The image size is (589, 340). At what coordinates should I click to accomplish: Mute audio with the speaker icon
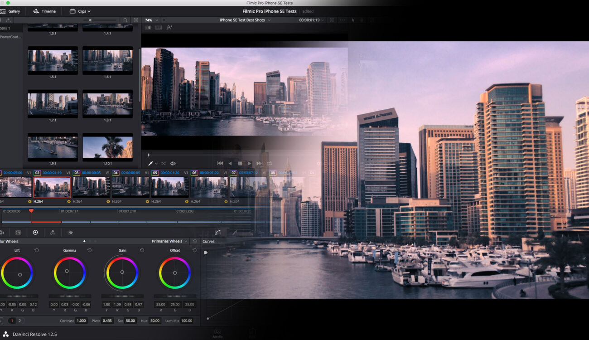(173, 163)
